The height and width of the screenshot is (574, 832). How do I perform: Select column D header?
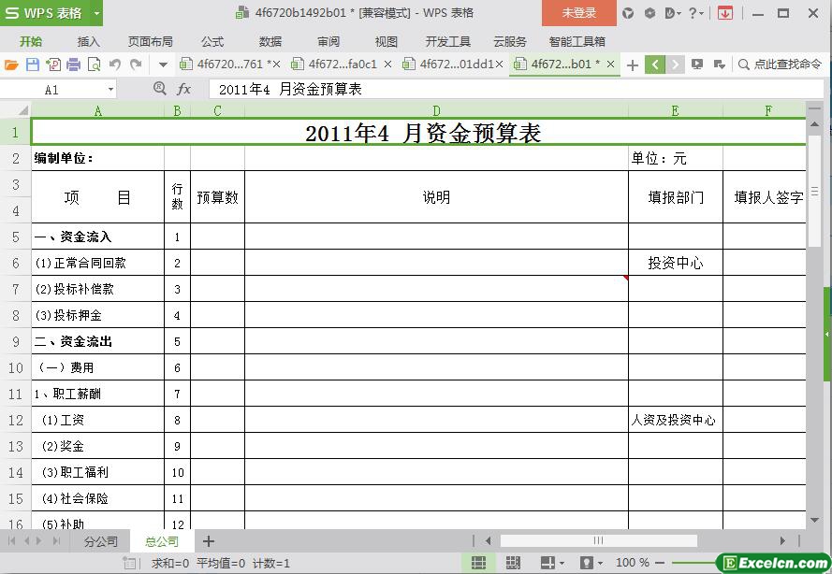(436, 110)
